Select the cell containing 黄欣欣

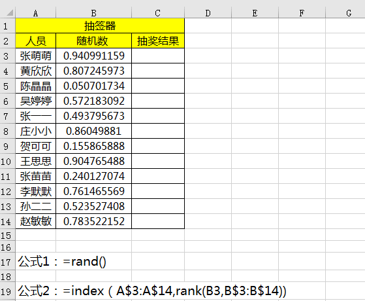[x=36, y=71]
